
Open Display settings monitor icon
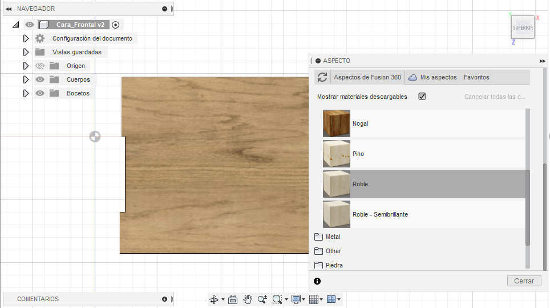click(x=296, y=299)
